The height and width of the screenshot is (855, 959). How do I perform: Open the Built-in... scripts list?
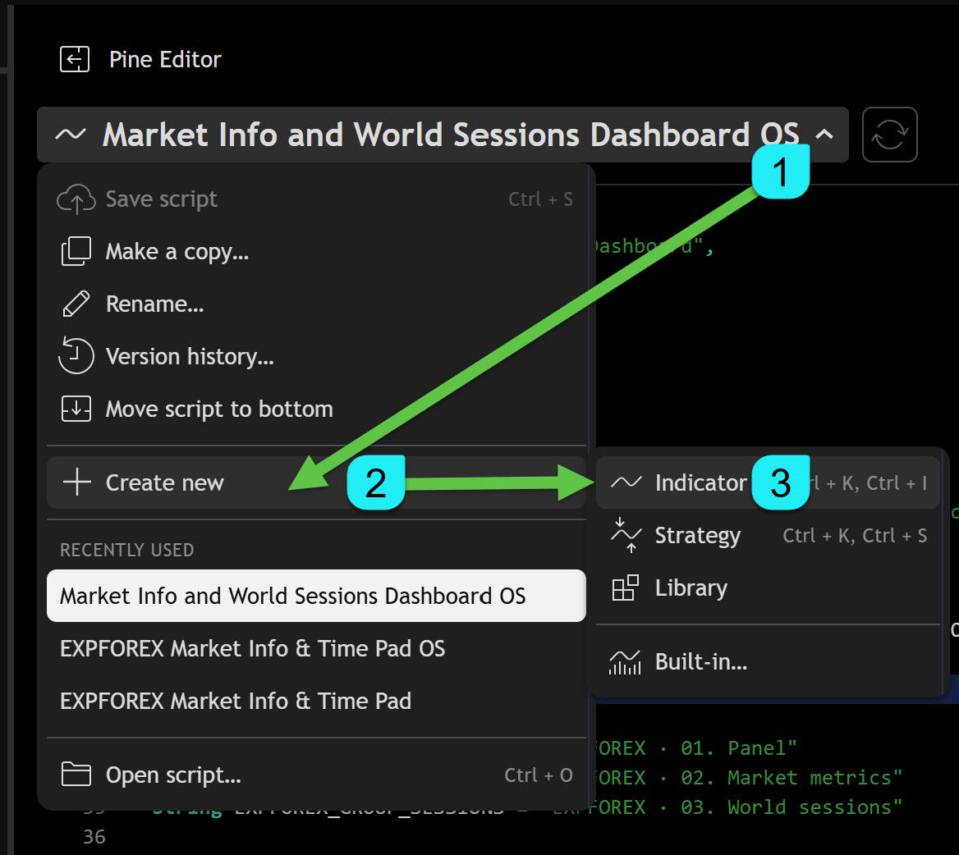pyautogui.click(x=768, y=662)
